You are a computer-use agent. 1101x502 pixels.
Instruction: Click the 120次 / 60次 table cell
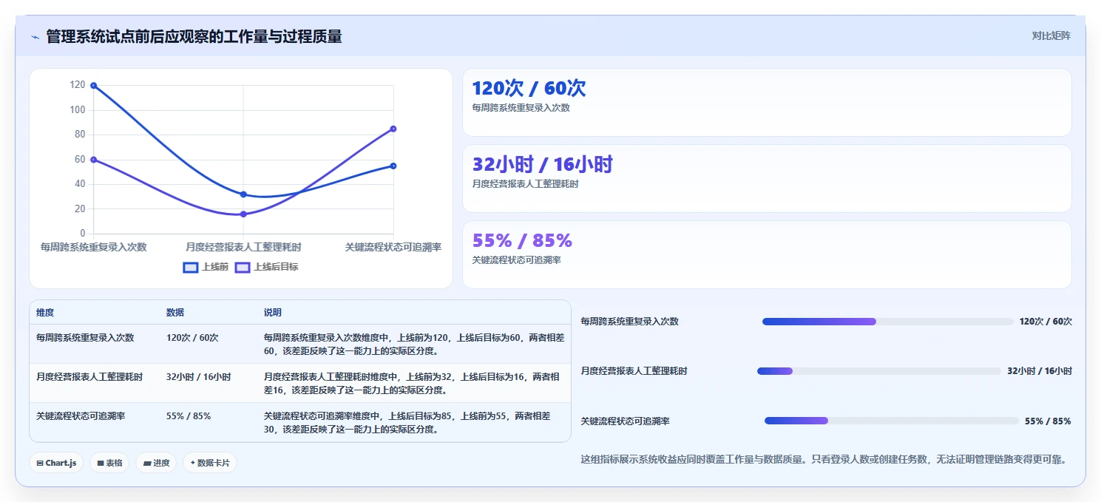tap(192, 337)
